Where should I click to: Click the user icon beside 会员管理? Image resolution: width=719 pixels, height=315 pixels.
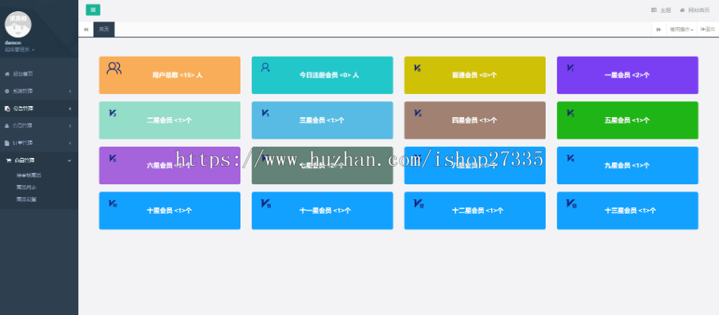(7, 125)
